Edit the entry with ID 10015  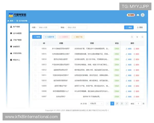tap(129, 54)
